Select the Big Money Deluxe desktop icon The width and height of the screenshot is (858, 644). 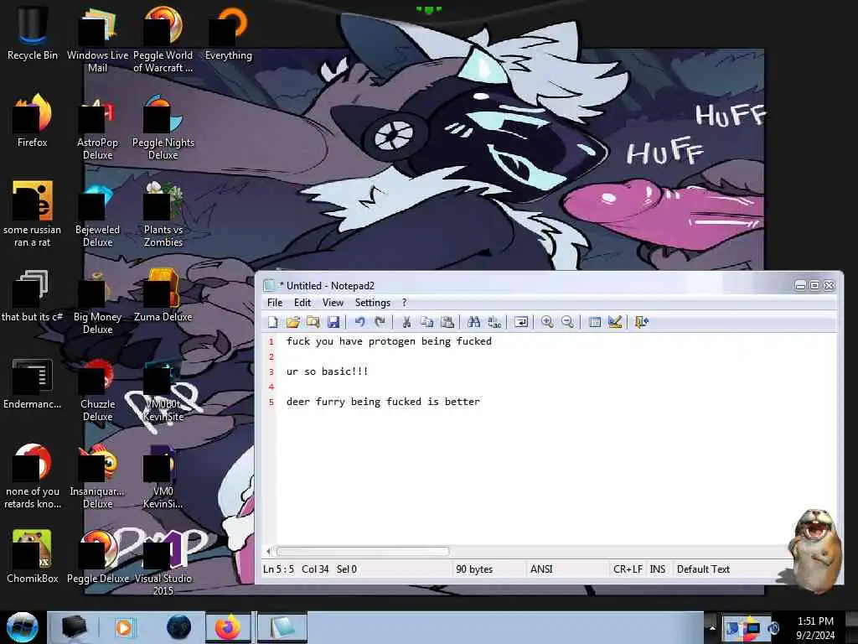click(x=97, y=301)
